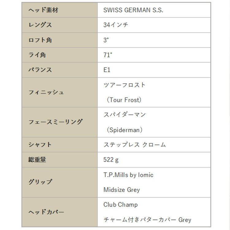Click the バランス label cell
Viewport: 230px width, 230px height.
click(x=40, y=70)
